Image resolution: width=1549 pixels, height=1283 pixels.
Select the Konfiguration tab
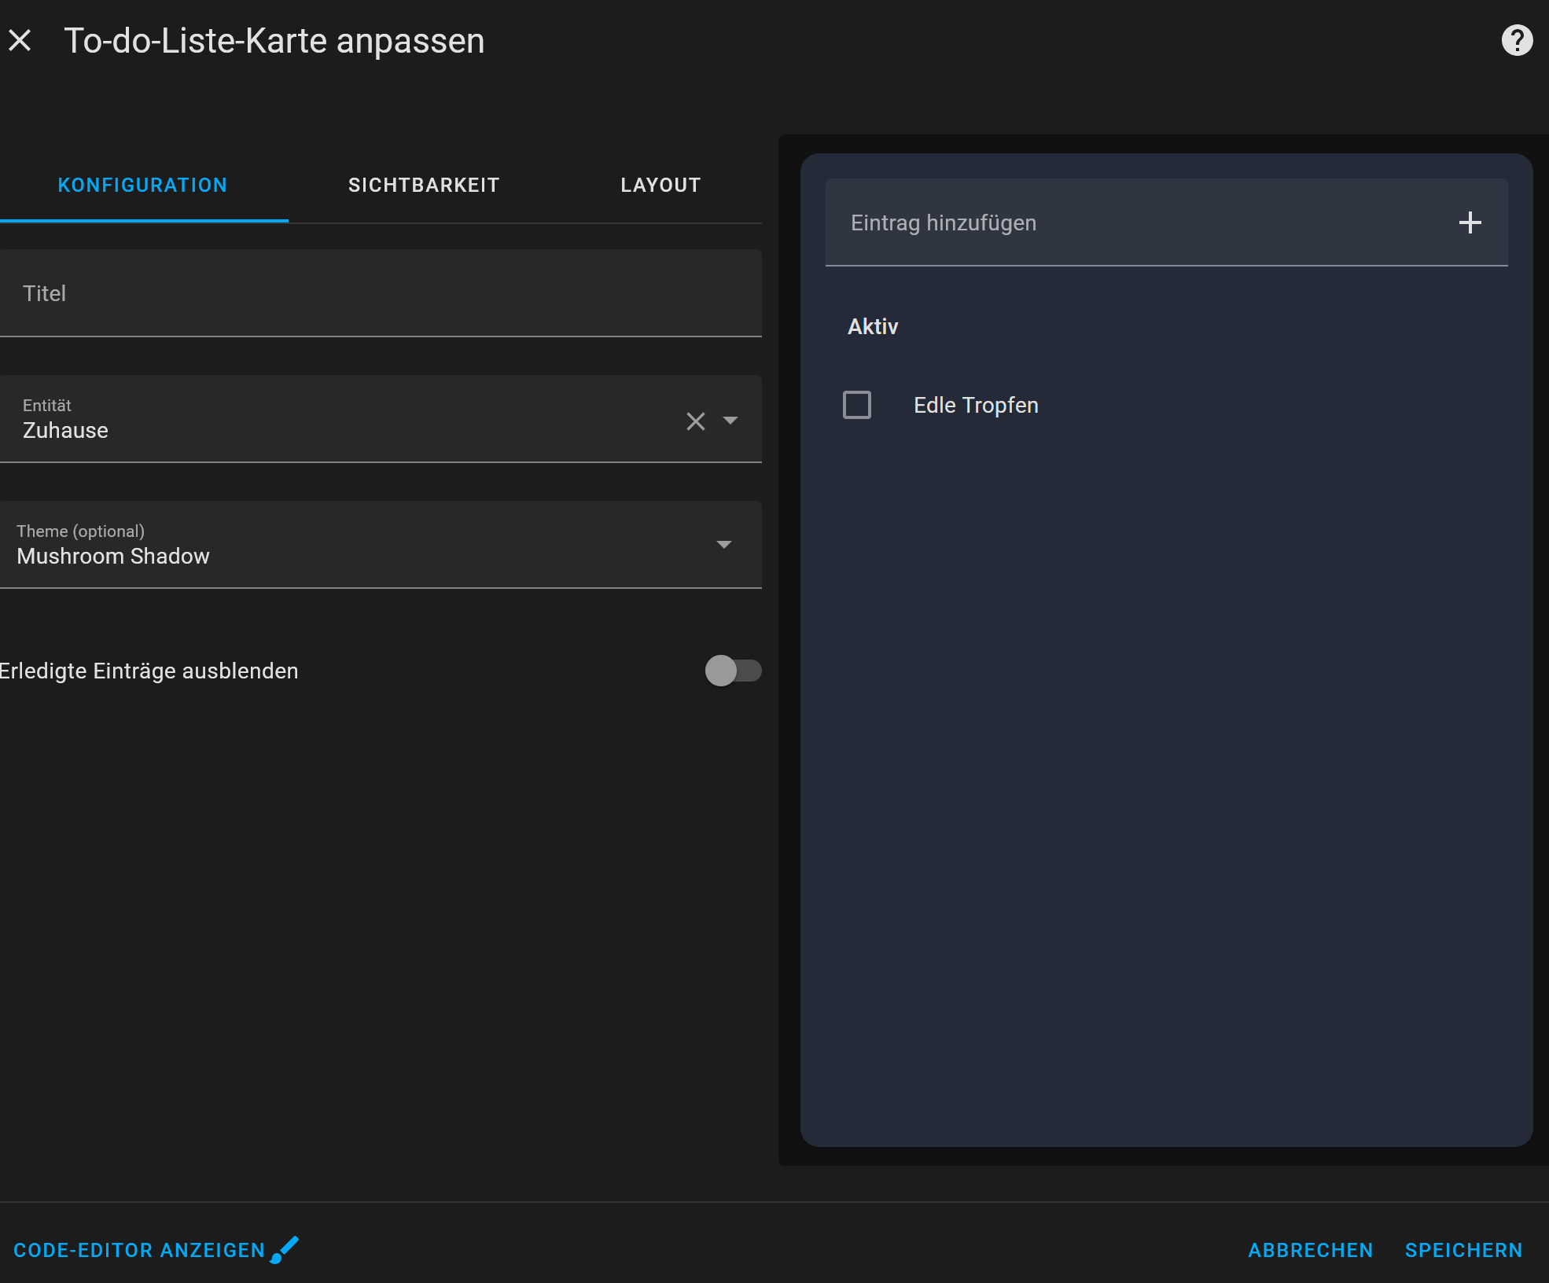point(143,185)
